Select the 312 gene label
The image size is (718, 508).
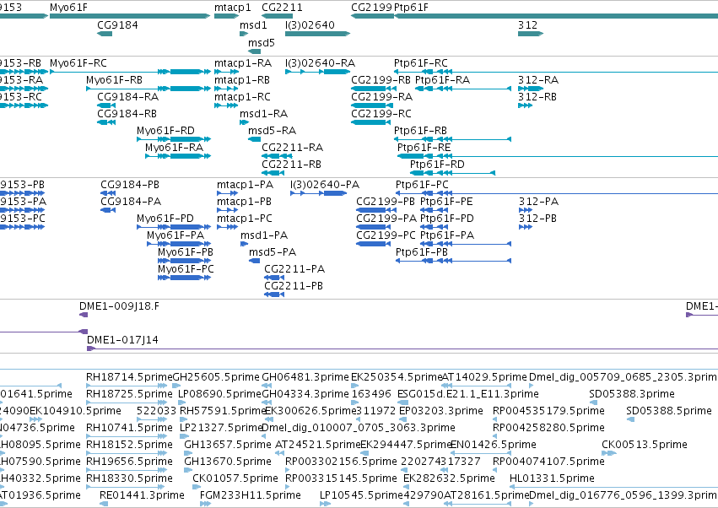click(x=527, y=24)
